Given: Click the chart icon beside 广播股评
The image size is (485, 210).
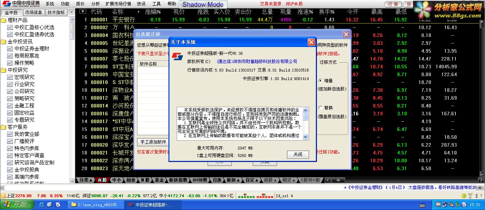Looking at the screenshot, I should 10,141.
